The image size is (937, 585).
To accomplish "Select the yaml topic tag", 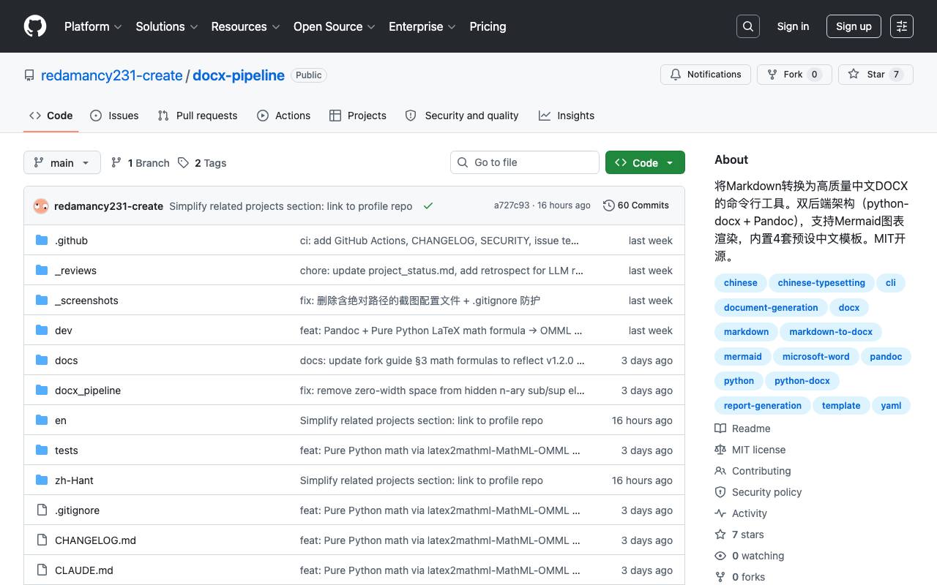I will [x=891, y=406].
